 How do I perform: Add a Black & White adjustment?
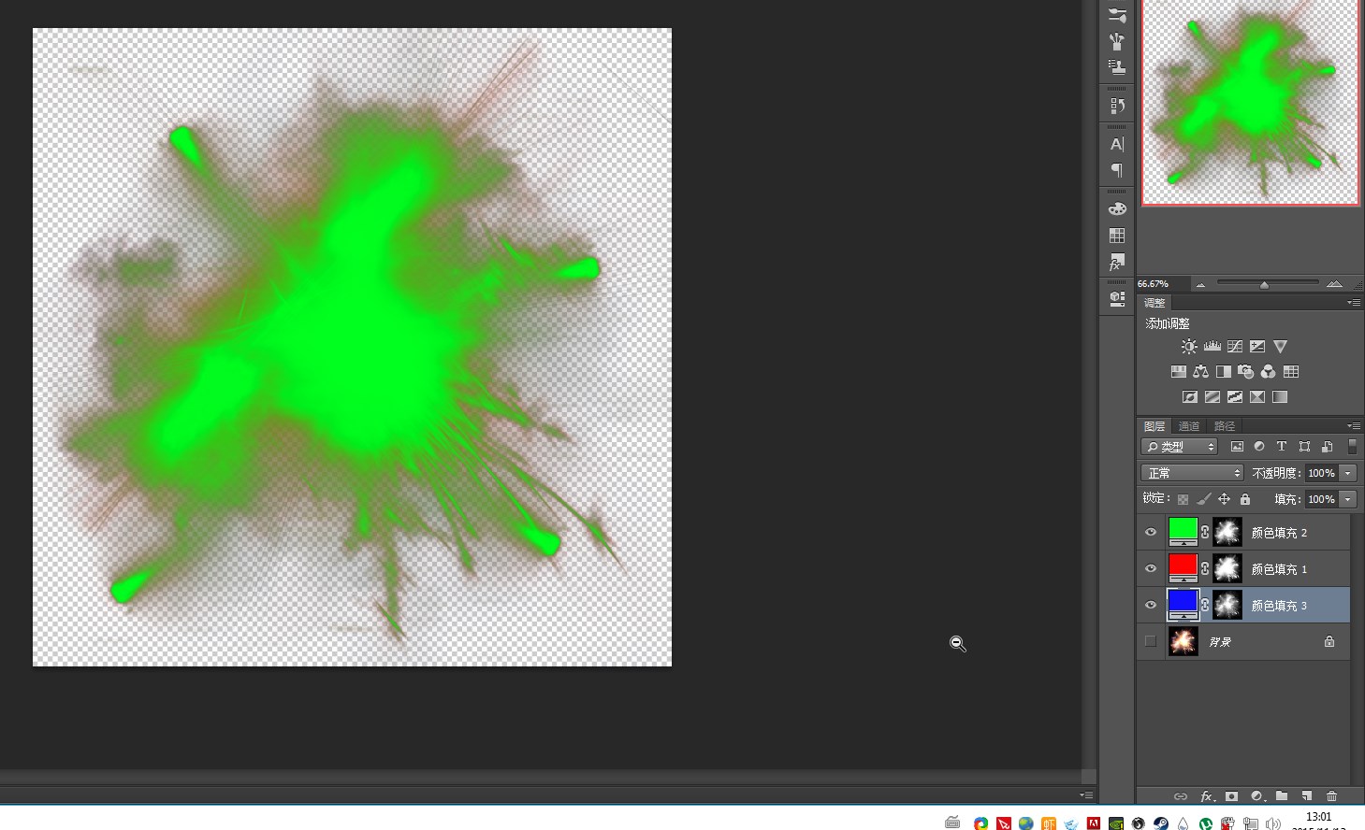[1224, 372]
